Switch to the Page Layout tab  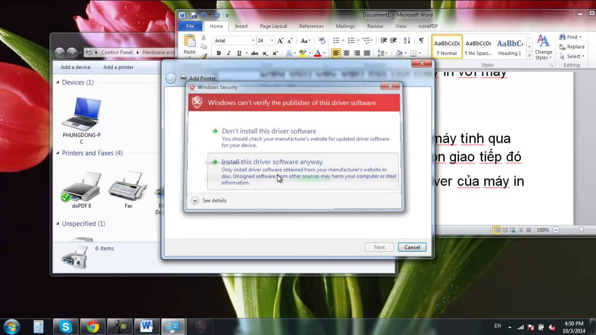click(x=273, y=26)
